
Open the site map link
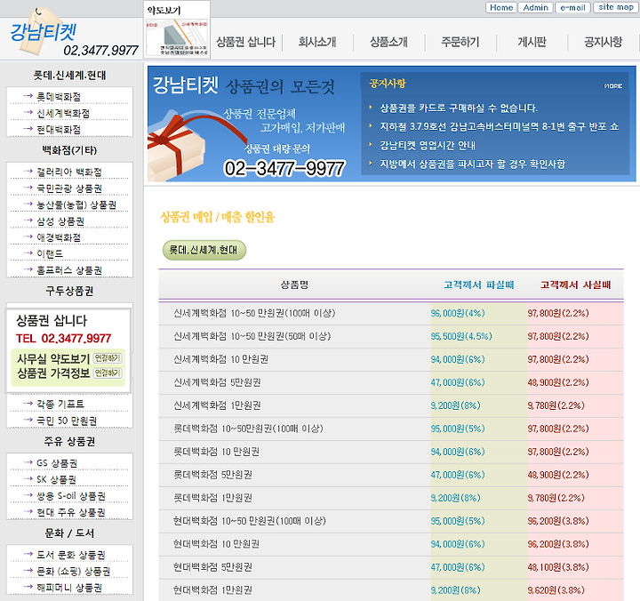pyautogui.click(x=615, y=7)
